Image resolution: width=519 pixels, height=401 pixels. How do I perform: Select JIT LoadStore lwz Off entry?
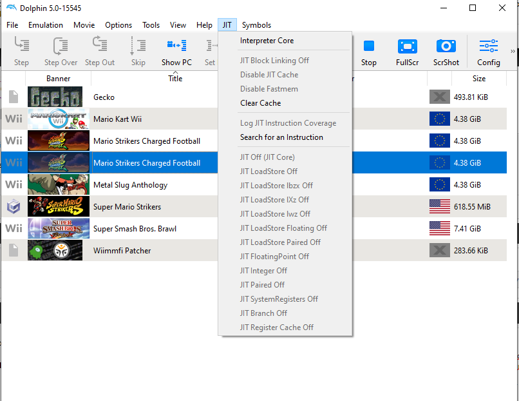pyautogui.click(x=285, y=214)
